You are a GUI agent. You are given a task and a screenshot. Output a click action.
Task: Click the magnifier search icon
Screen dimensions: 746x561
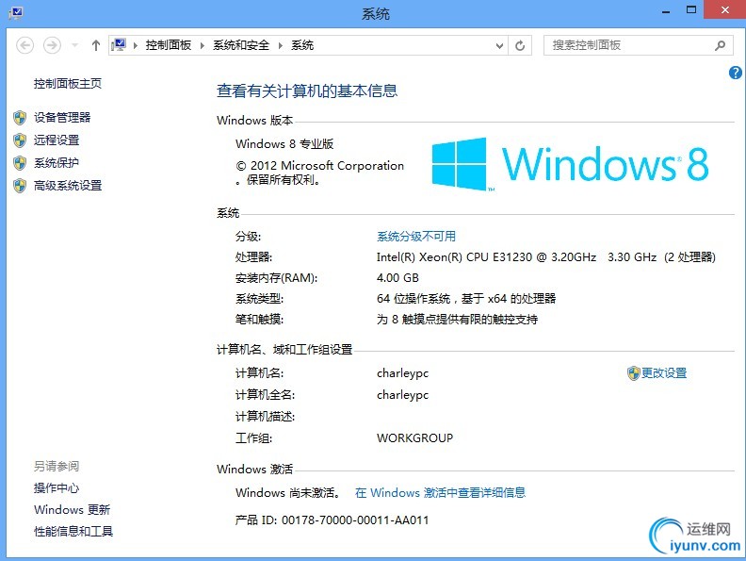pos(721,45)
